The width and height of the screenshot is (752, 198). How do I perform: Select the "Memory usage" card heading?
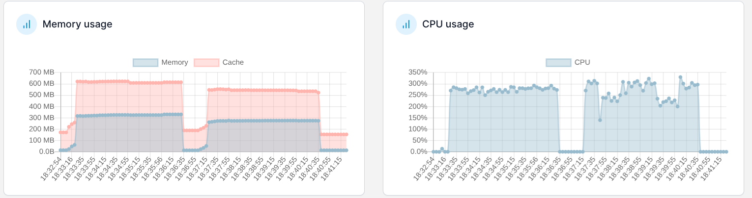(x=77, y=24)
